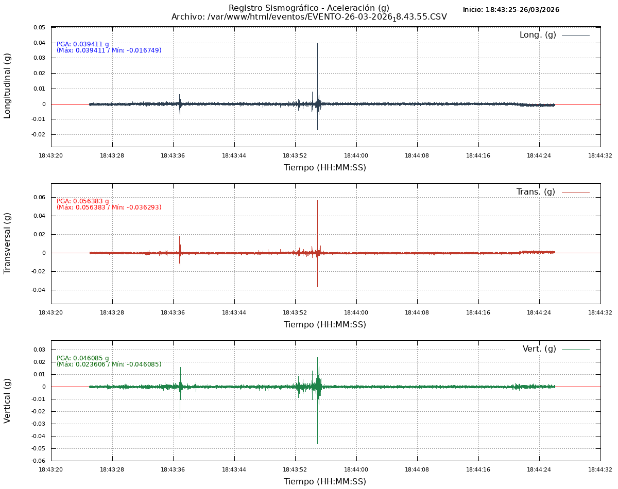
Task: Click the 18:43:36 tick under the Vertical plot
Action: click(x=173, y=469)
